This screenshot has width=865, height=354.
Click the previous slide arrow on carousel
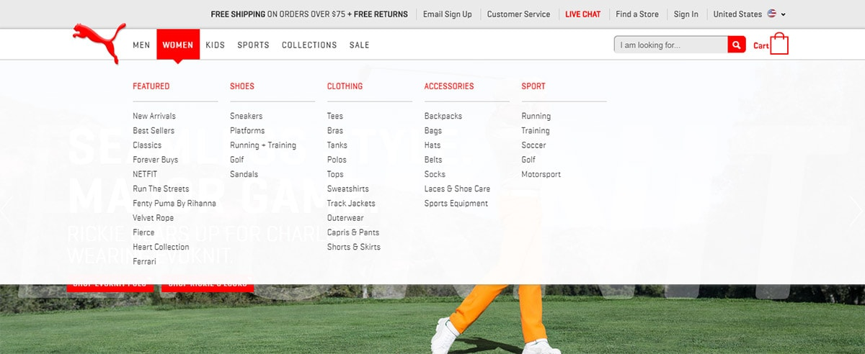point(6,209)
